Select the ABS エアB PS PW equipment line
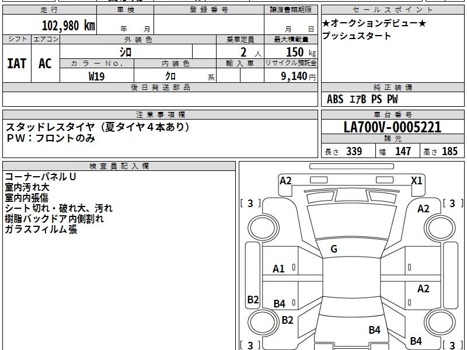467x350 pixels. point(362,99)
